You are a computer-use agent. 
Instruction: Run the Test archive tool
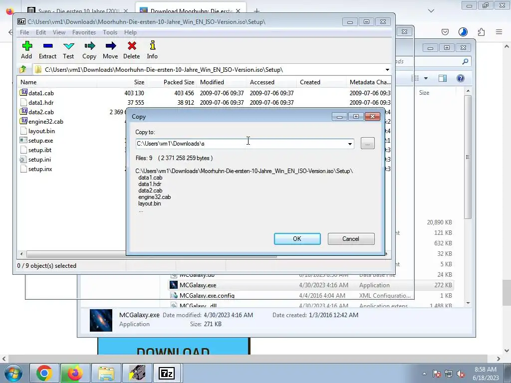(68, 50)
